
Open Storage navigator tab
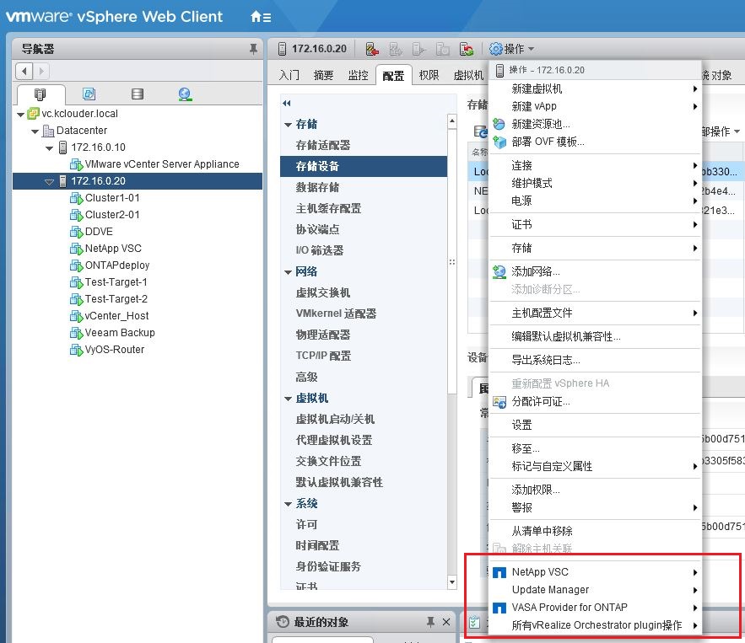coord(138,94)
